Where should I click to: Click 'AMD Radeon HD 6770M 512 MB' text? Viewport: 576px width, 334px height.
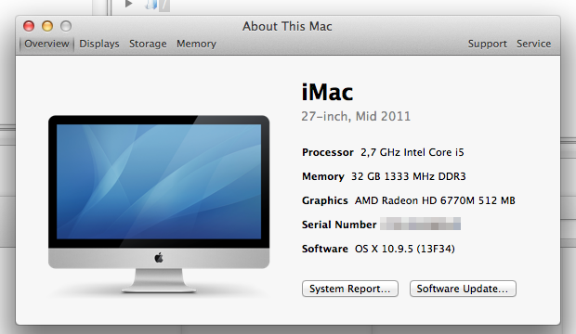(x=435, y=200)
